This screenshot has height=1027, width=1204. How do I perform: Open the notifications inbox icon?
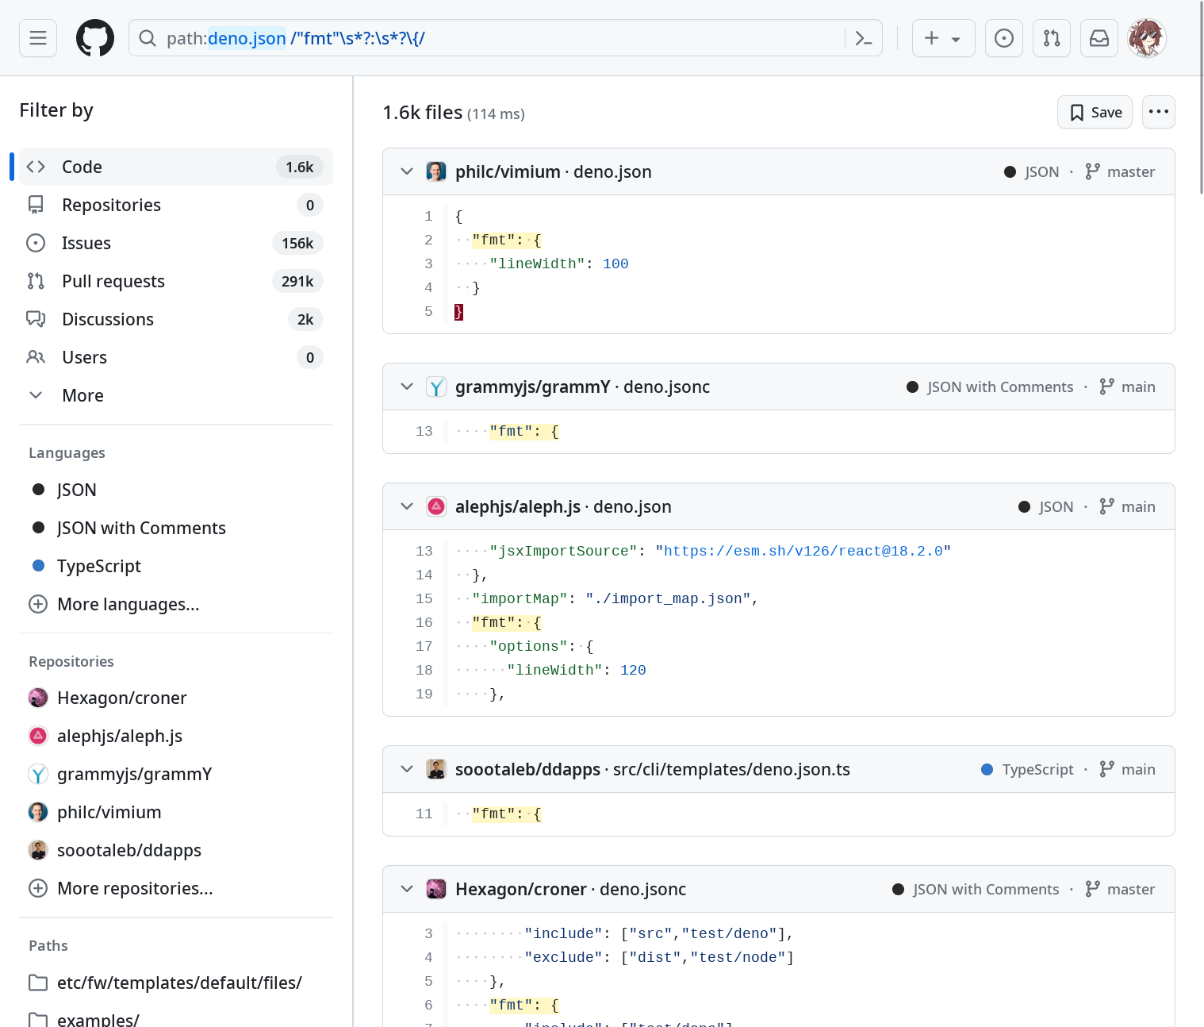[x=1099, y=38]
